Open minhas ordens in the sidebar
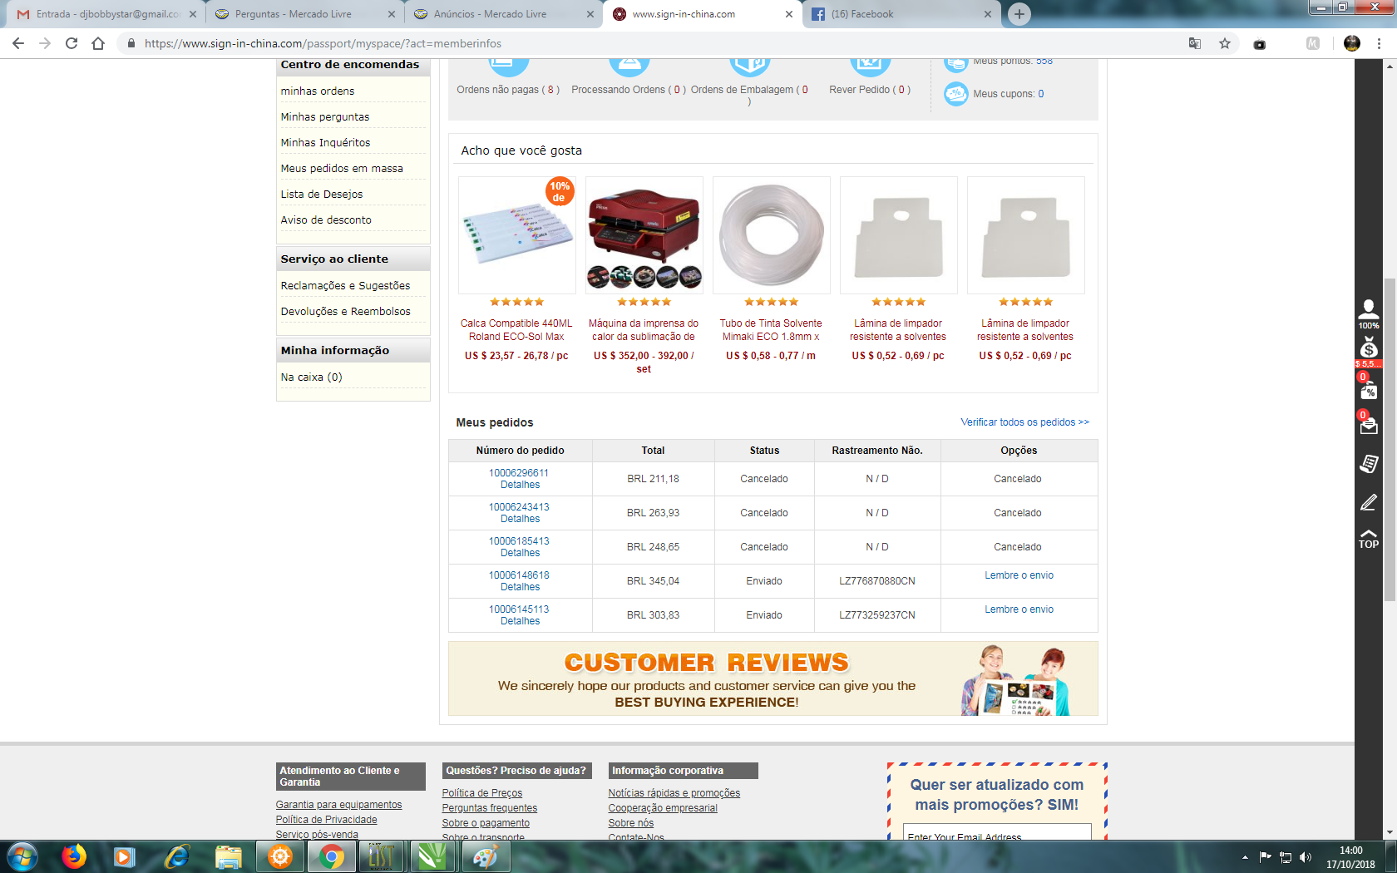The width and height of the screenshot is (1397, 873). click(318, 91)
